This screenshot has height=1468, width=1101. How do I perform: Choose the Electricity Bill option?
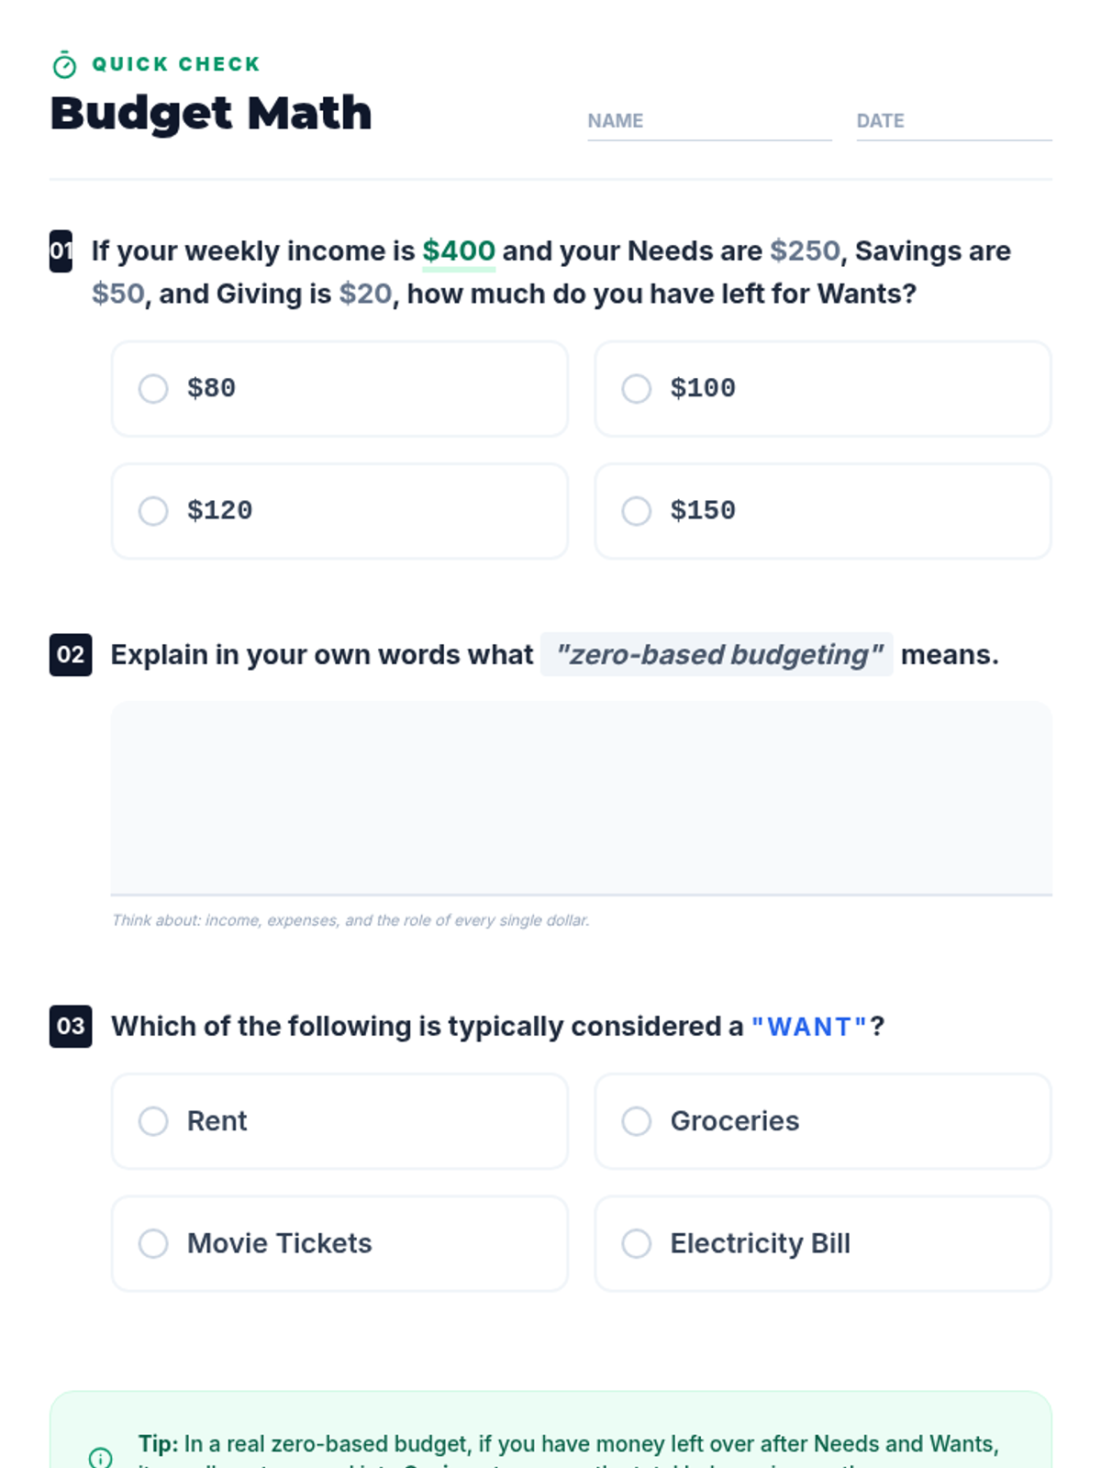pos(823,1243)
